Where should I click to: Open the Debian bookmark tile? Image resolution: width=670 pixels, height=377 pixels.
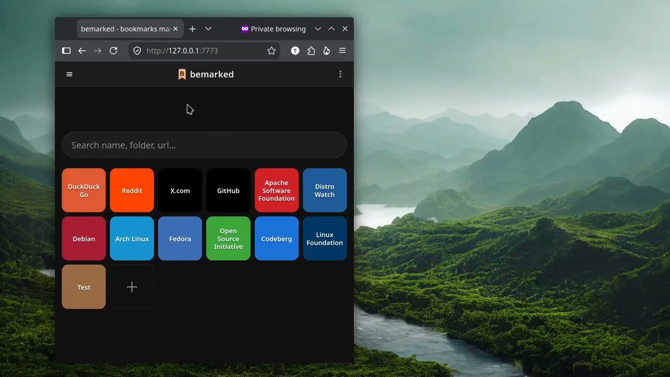(84, 239)
